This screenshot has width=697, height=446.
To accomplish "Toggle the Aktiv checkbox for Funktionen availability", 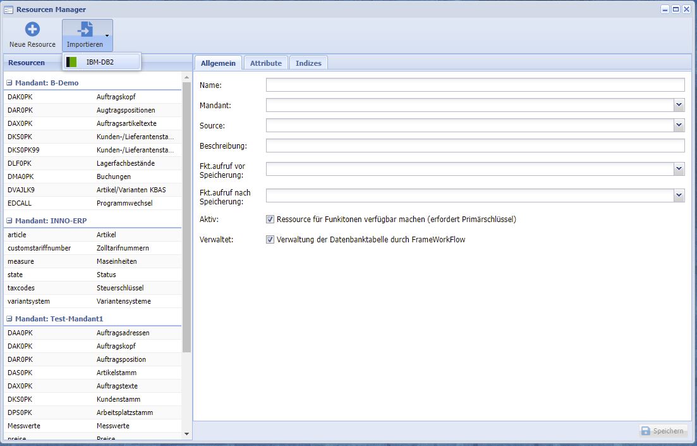I will click(x=270, y=220).
